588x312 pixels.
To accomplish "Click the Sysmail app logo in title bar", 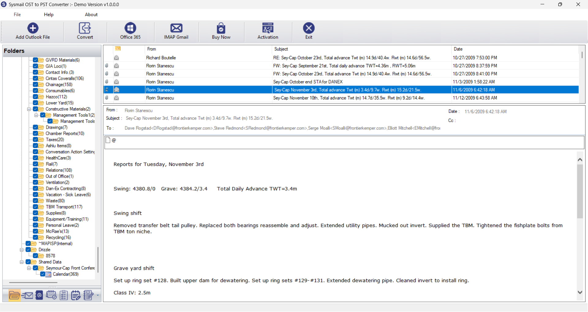I will point(4,4).
